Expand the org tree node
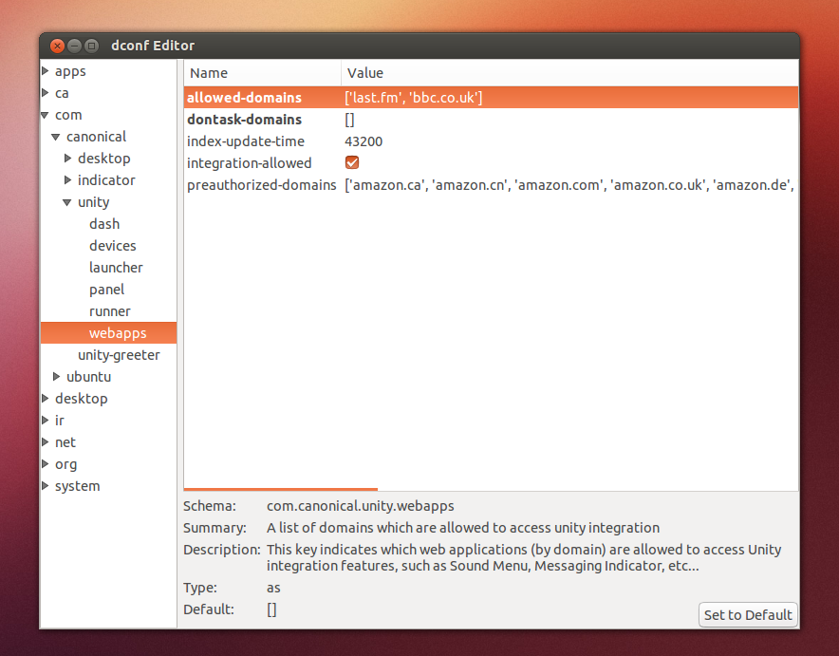The image size is (839, 656). click(x=46, y=463)
